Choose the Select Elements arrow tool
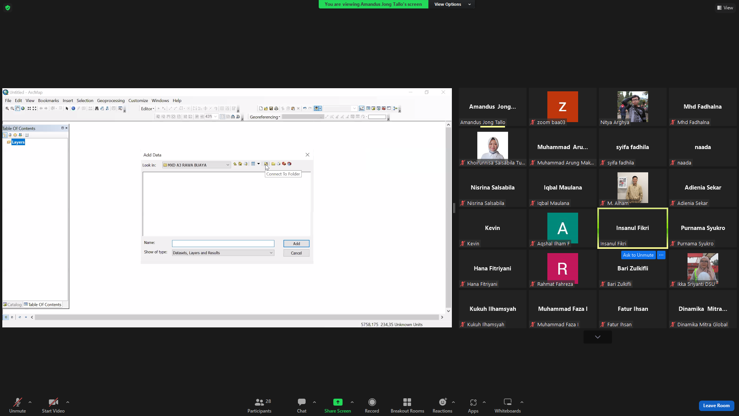This screenshot has width=739, height=416. (x=67, y=109)
